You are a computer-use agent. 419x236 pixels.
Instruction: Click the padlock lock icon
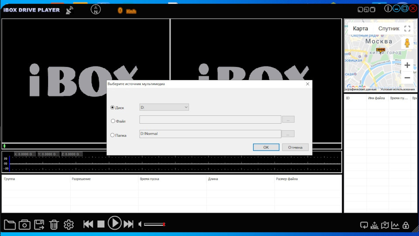pyautogui.click(x=405, y=226)
